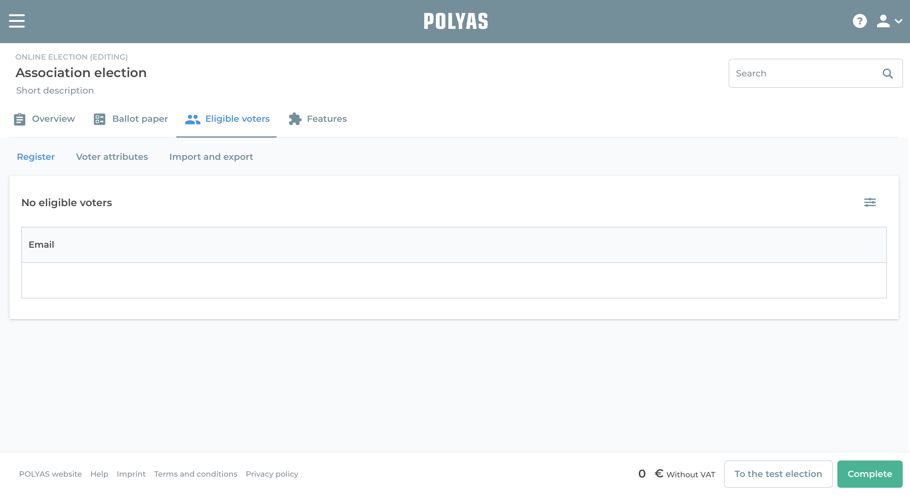910x496 pixels.
Task: Click the To the test election button
Action: pyautogui.click(x=778, y=474)
